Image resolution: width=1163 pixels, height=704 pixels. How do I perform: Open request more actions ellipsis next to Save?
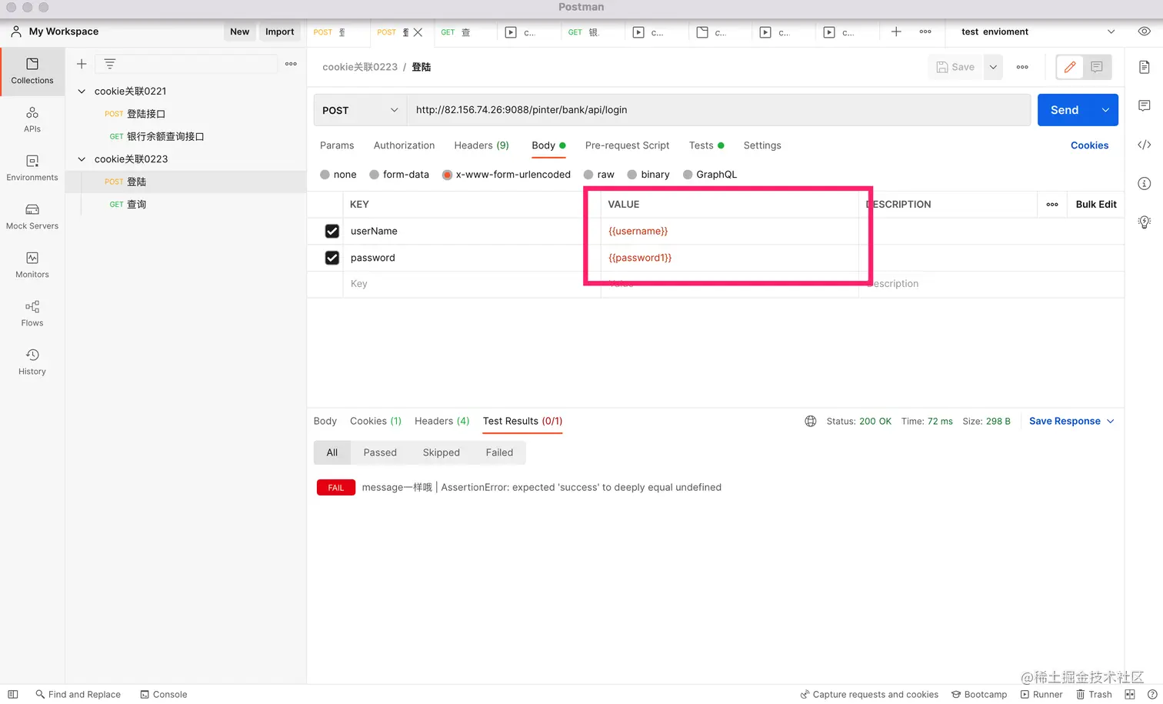[x=1022, y=67]
